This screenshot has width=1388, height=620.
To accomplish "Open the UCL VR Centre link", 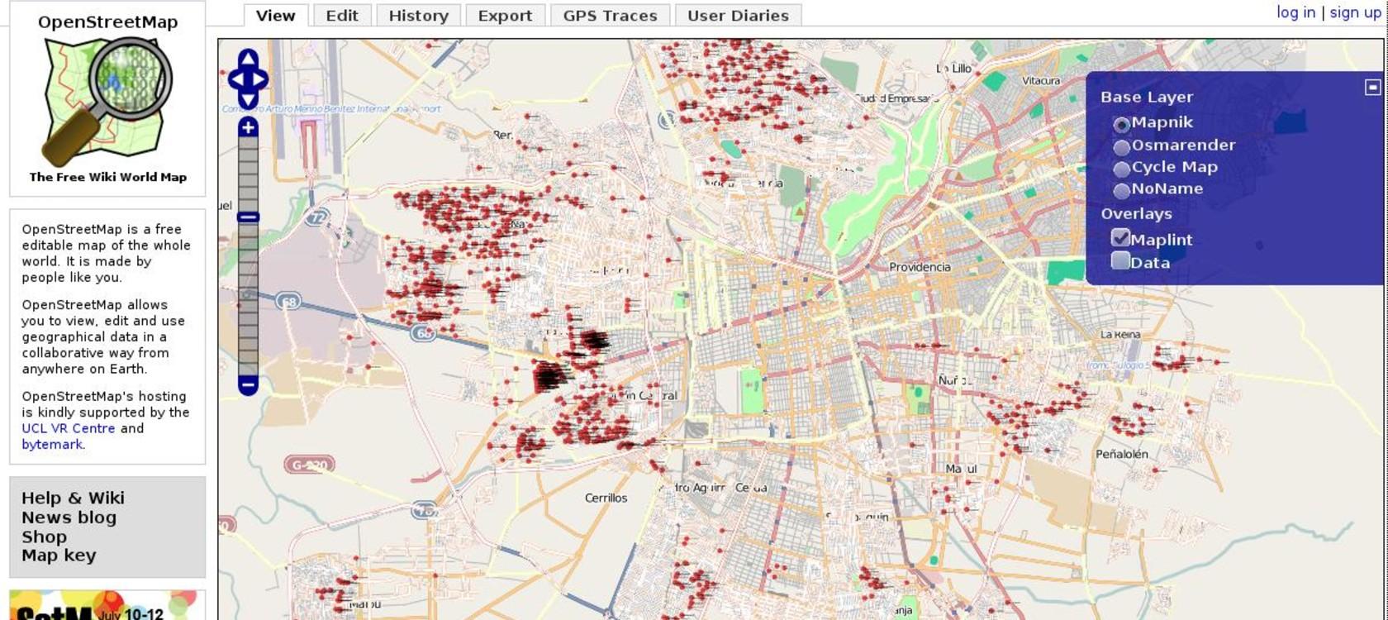I will (69, 428).
